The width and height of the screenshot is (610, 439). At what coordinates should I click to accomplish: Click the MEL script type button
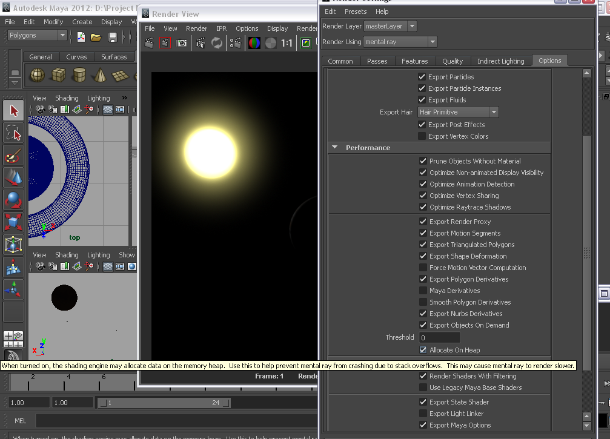tap(20, 421)
